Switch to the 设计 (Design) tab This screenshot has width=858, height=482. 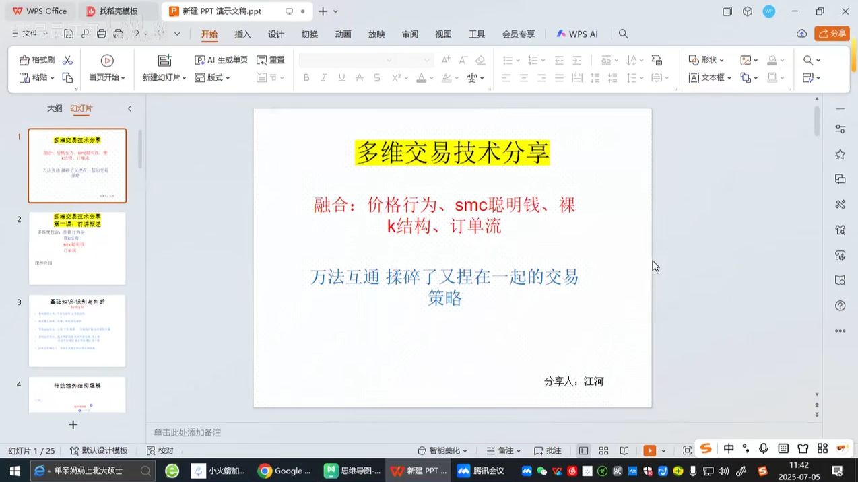pyautogui.click(x=276, y=34)
